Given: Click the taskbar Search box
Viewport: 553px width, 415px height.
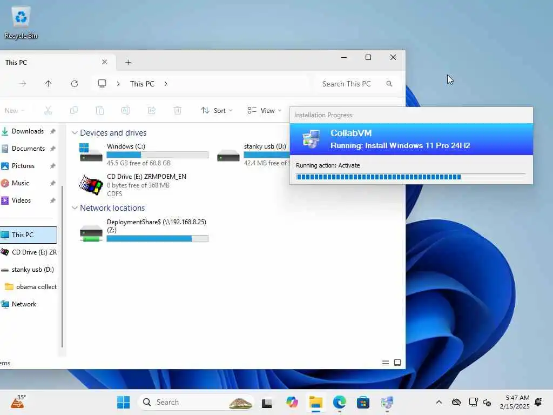Looking at the screenshot, I should point(197,402).
